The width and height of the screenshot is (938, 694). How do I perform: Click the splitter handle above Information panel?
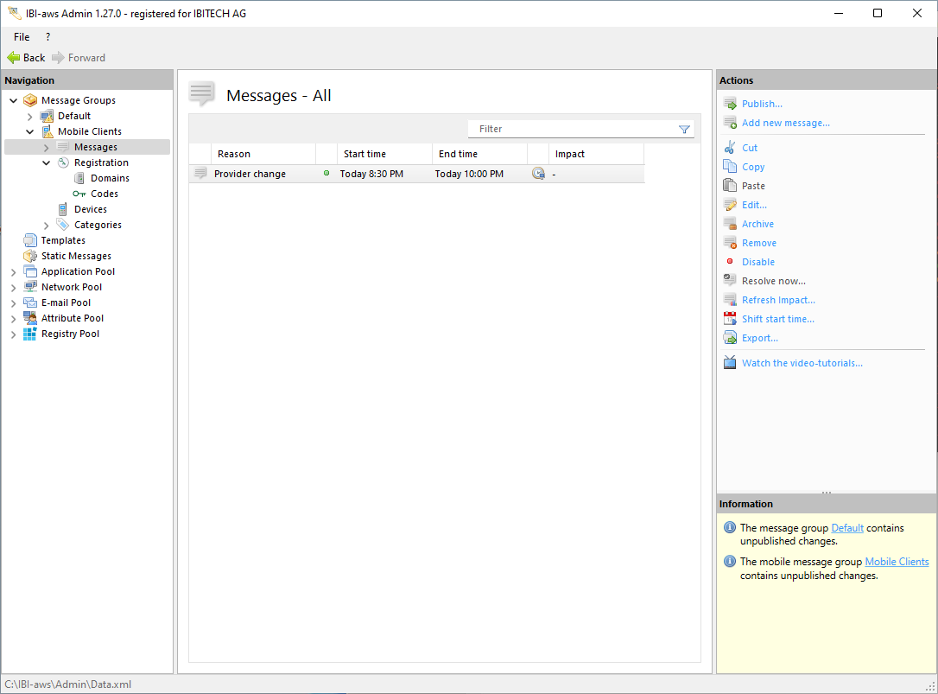coord(827,493)
